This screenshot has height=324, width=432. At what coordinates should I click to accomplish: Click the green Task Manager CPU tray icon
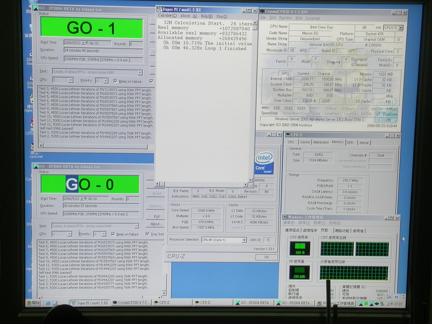[x=366, y=304]
